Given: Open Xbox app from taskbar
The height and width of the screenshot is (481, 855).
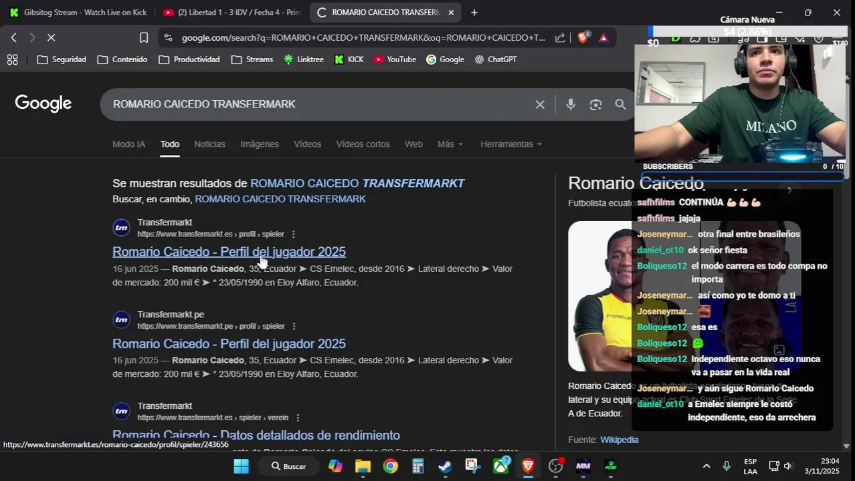Looking at the screenshot, I should click(500, 466).
